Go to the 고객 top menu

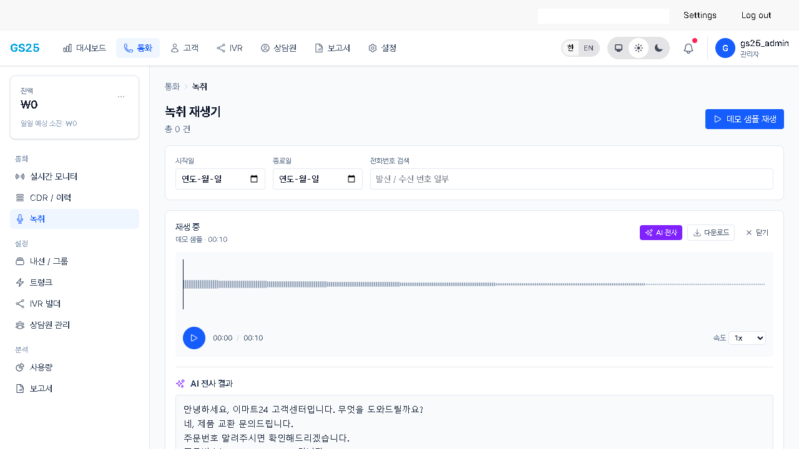(x=184, y=48)
